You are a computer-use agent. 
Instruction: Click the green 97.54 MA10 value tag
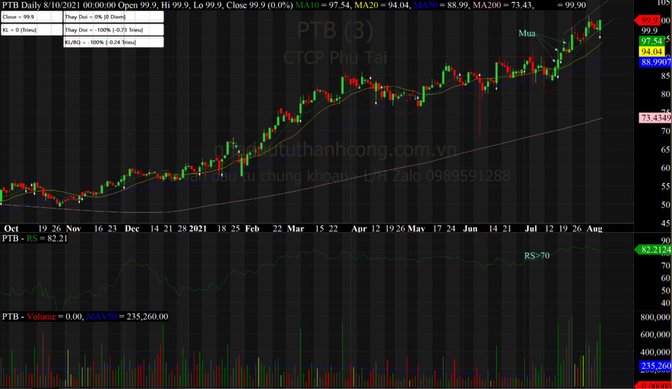(650, 41)
